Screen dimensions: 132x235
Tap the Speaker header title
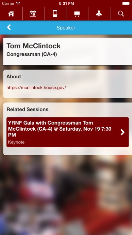click(66, 28)
